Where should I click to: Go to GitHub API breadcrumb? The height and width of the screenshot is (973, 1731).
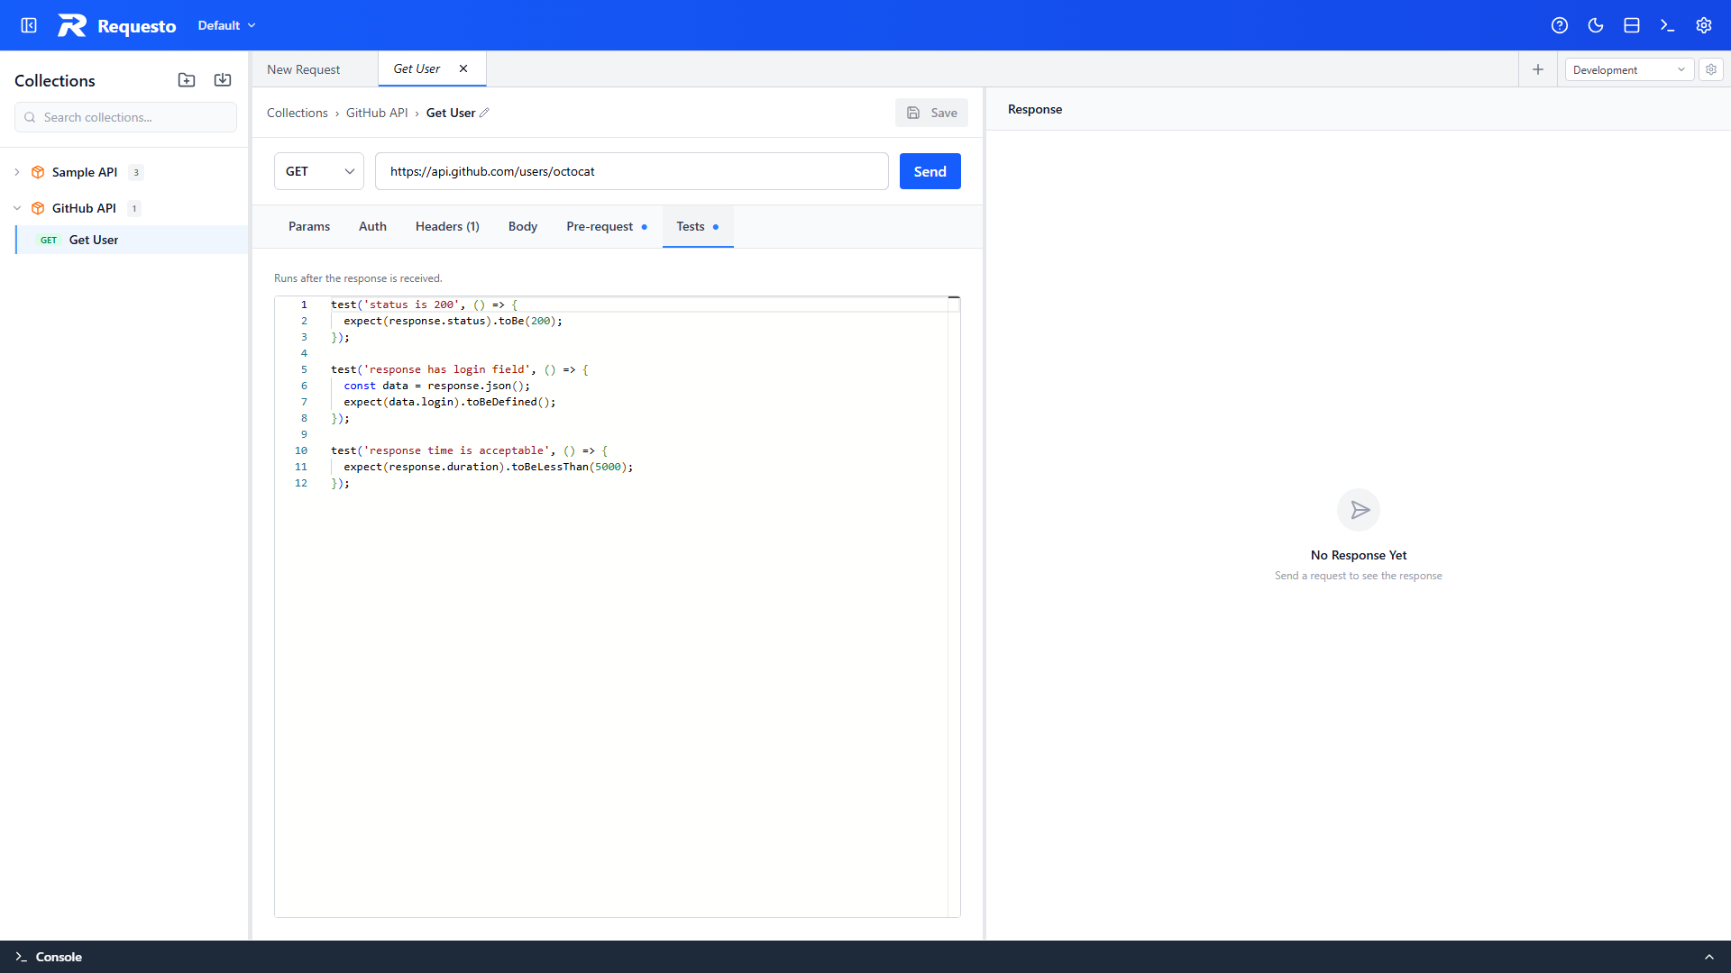pos(377,113)
